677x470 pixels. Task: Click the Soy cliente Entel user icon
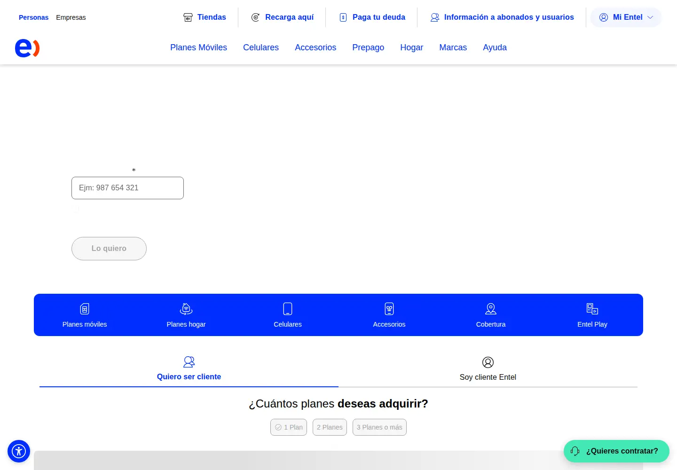click(488, 362)
